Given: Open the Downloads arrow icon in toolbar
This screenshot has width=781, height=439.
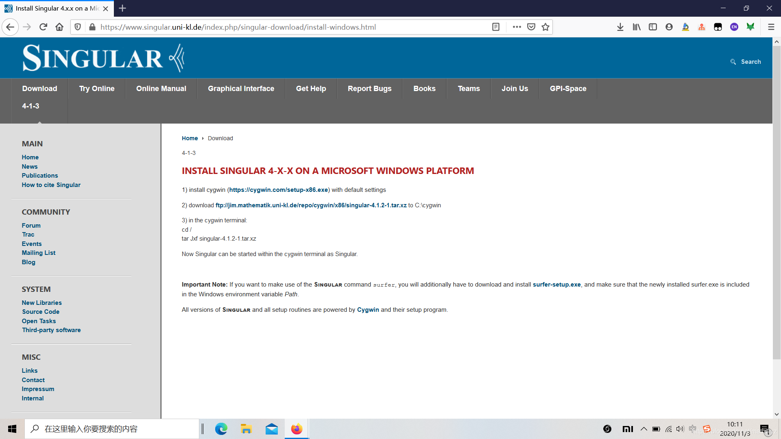Looking at the screenshot, I should 620,27.
